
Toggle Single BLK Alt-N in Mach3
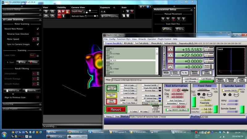pos(150,88)
